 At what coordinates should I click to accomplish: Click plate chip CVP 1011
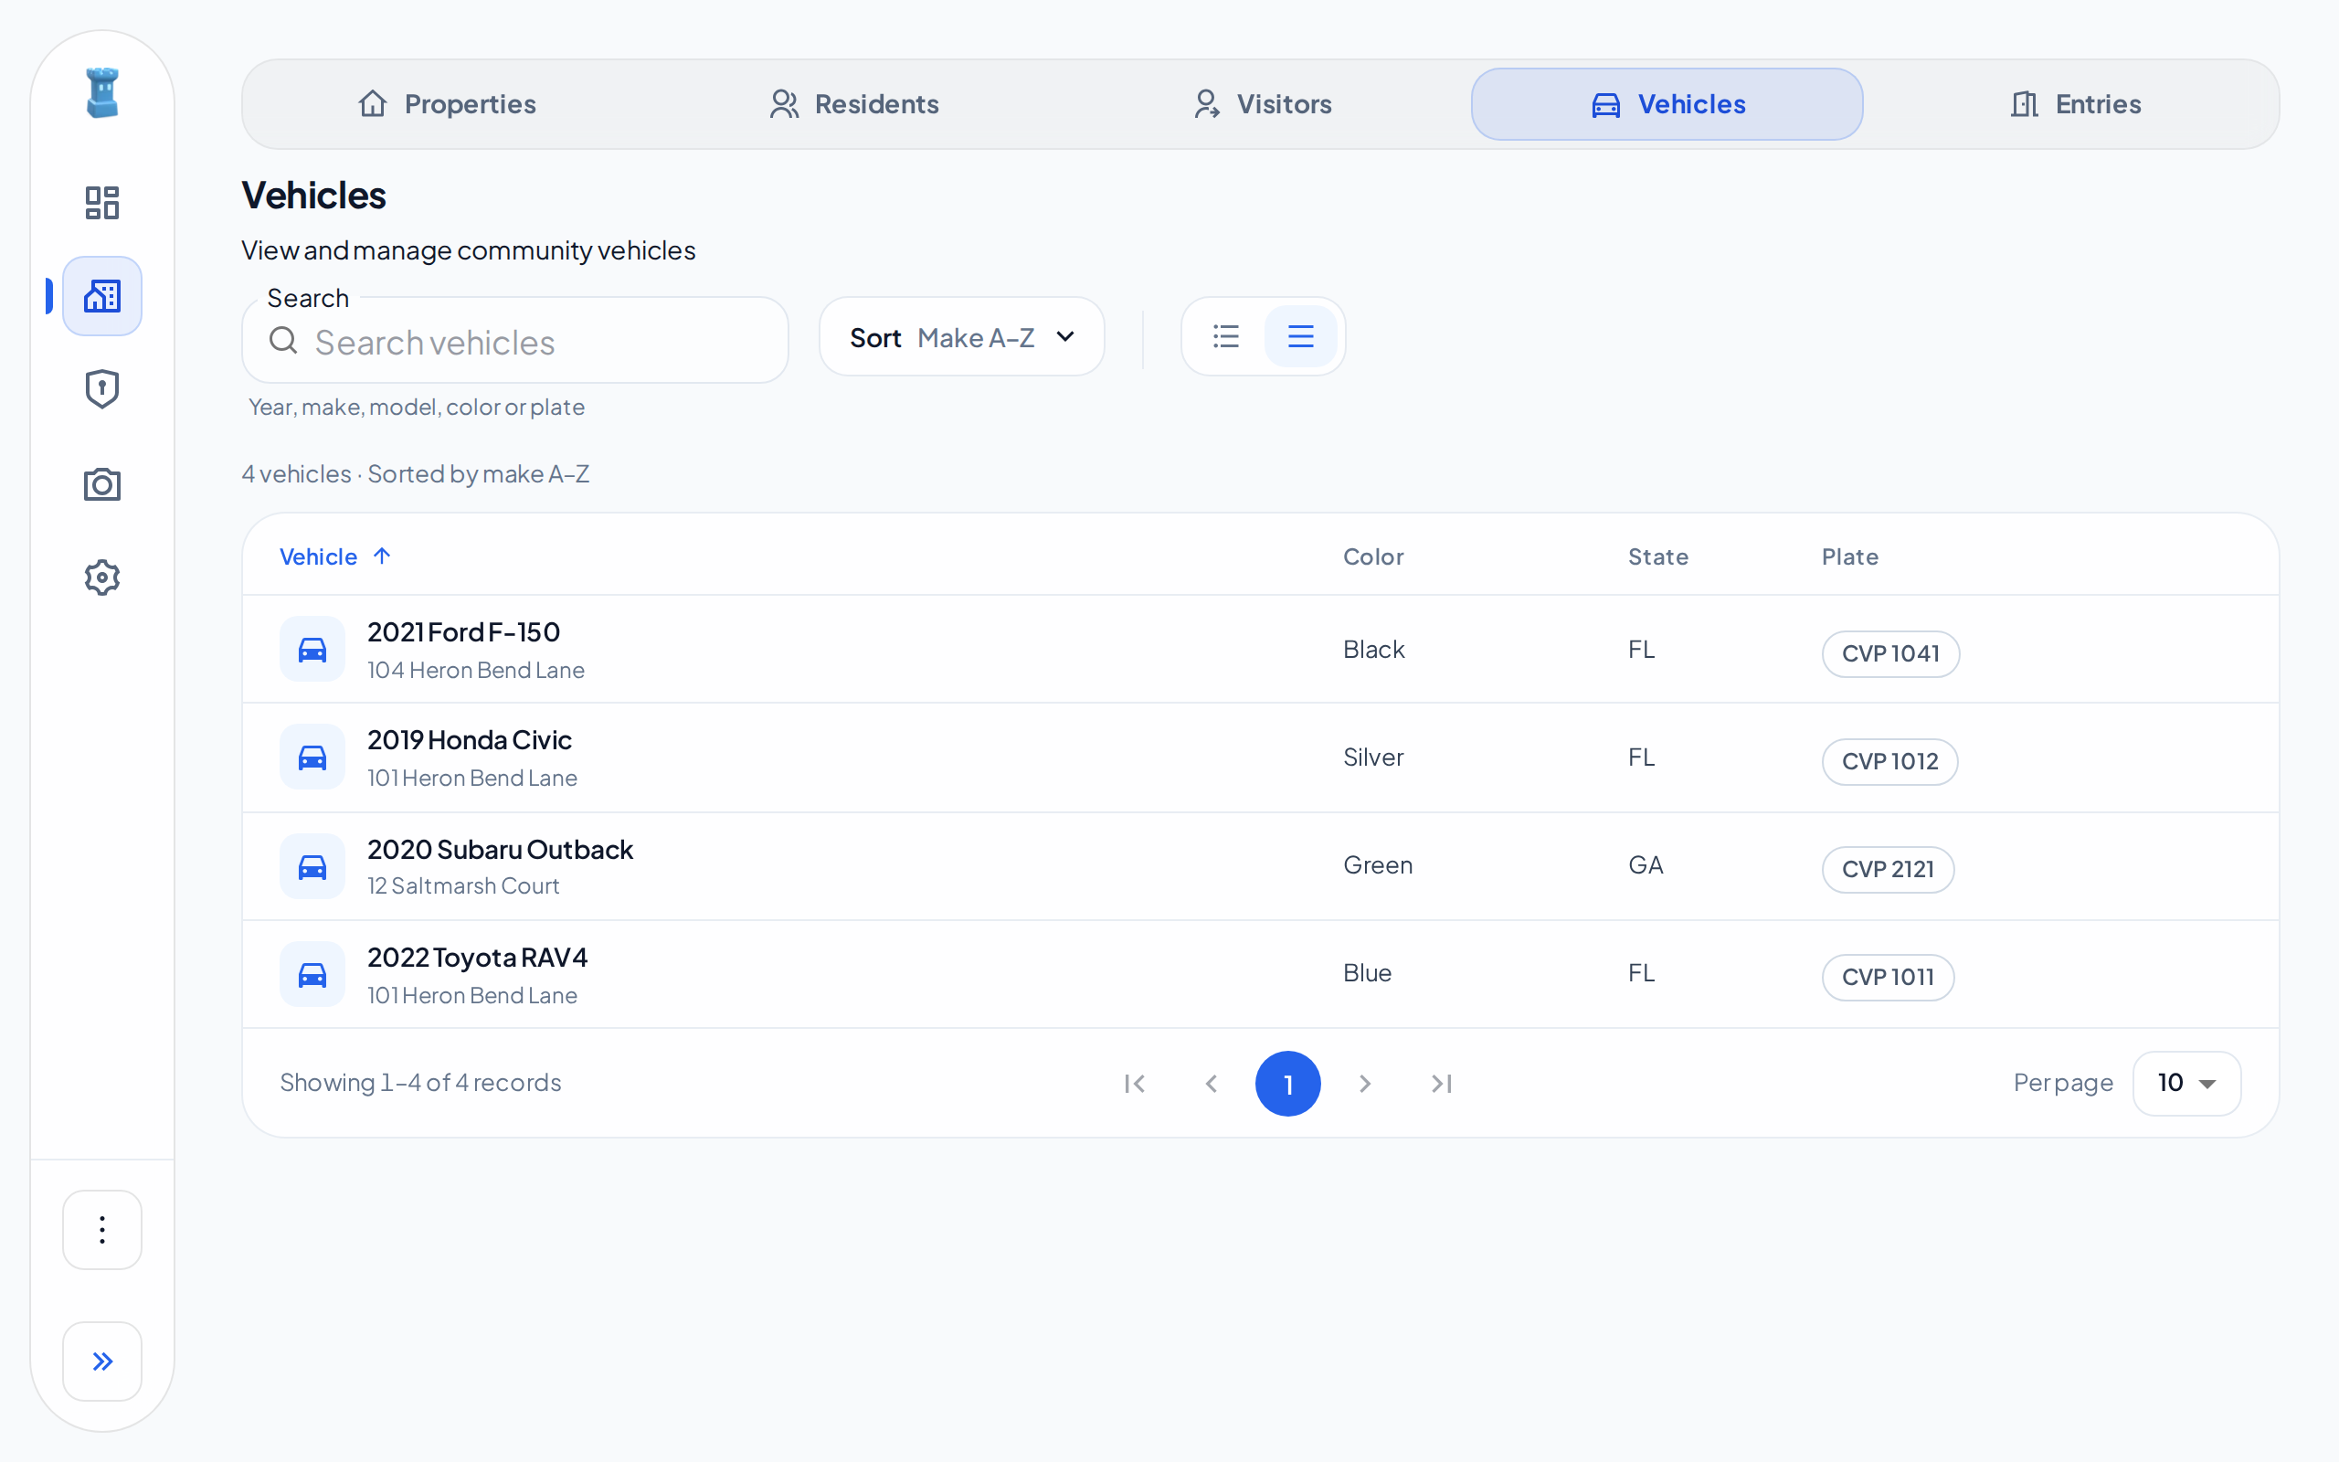click(1888, 978)
